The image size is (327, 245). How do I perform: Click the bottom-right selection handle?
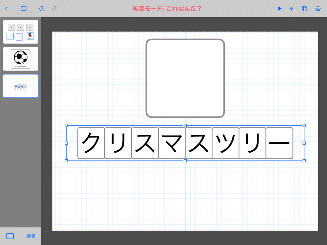point(304,161)
